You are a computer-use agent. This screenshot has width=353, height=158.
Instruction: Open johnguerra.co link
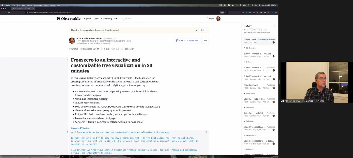(x=111, y=38)
